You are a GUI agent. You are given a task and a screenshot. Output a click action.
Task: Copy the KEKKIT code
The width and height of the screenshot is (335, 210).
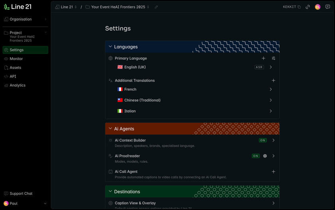pyautogui.click(x=299, y=7)
